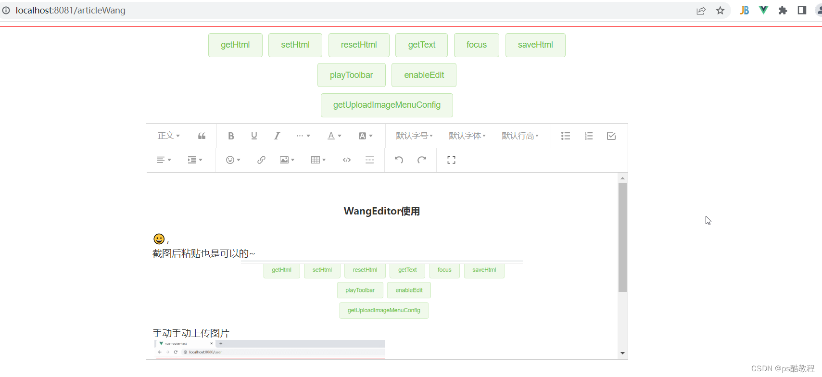Click the text 截图后粘贴也是可以的~
Screen dimensions: 822x377
coord(203,253)
